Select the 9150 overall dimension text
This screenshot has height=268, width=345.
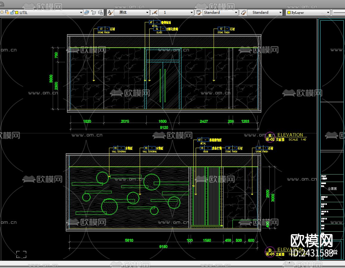tap(163, 247)
